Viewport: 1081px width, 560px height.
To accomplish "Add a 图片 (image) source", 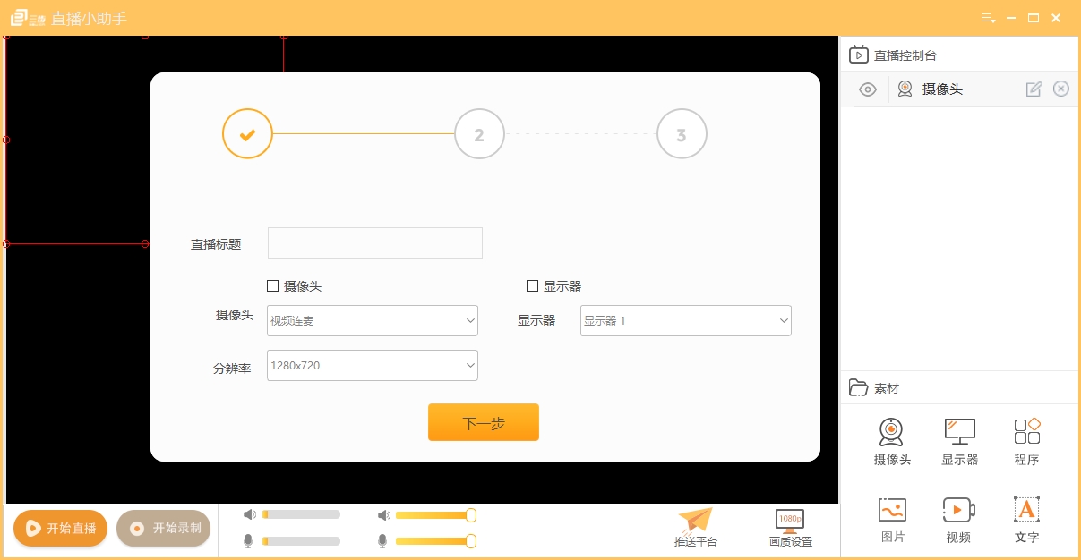I will (891, 519).
